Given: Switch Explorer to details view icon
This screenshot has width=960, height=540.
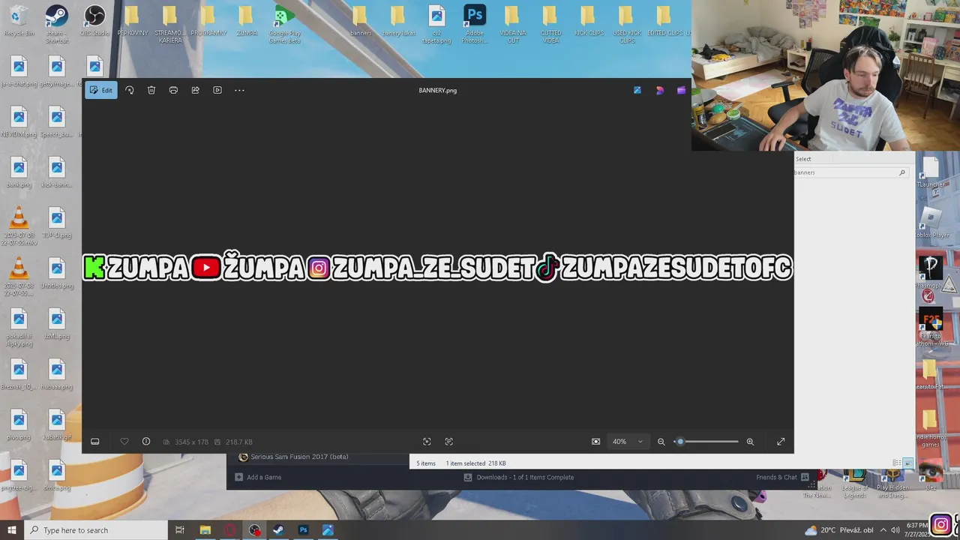Looking at the screenshot, I should 897,463.
